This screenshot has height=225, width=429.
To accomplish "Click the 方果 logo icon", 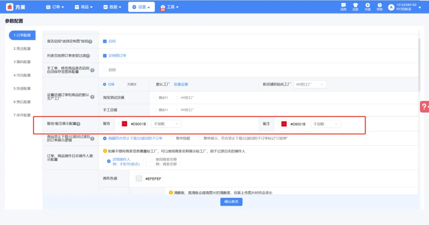I will pyautogui.click(x=10, y=7).
